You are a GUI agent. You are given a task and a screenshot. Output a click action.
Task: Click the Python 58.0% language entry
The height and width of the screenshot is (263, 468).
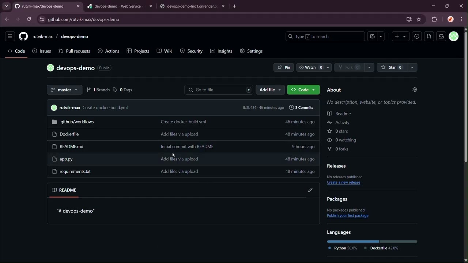click(342, 248)
